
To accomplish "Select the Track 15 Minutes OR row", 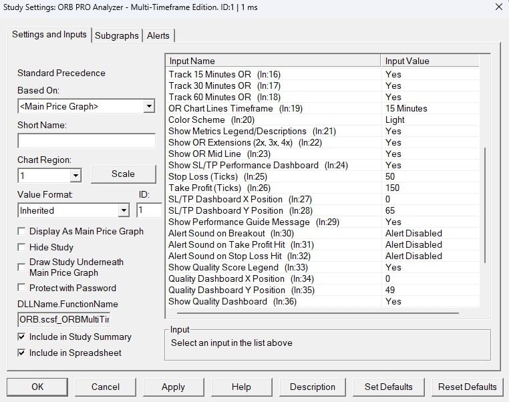I will [323, 74].
